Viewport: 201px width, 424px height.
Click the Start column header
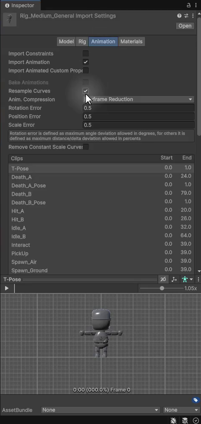[166, 157]
